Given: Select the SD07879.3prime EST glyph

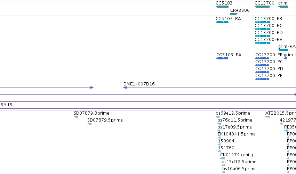Looking at the screenshot, I should [76, 117].
